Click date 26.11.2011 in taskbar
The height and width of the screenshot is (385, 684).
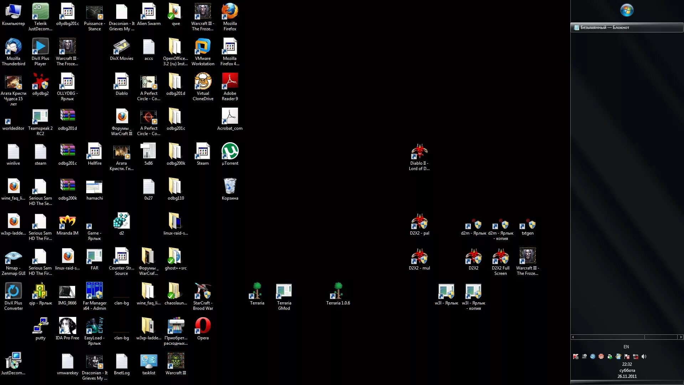(627, 376)
